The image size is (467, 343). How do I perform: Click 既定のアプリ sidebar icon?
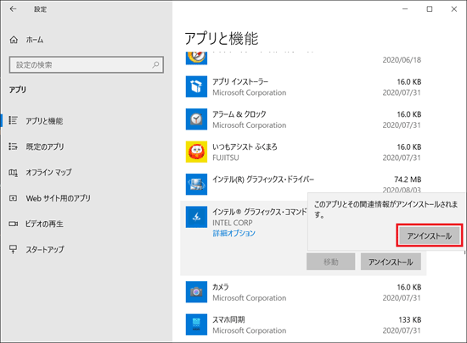click(13, 147)
